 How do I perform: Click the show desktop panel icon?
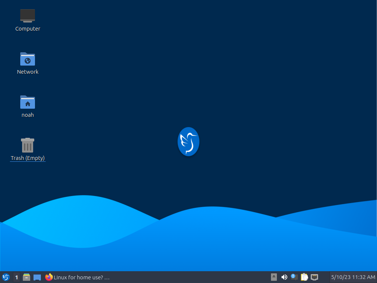coord(37,277)
